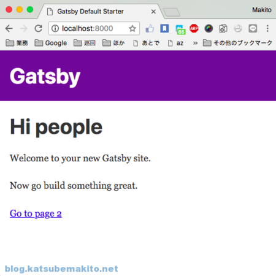
Task: Minimize the window with yellow button
Action: [20, 10]
